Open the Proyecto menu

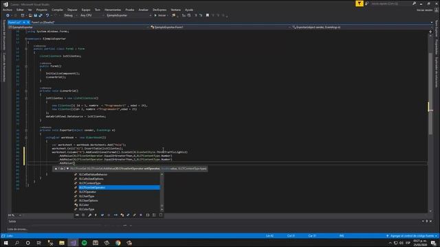(x=42, y=10)
